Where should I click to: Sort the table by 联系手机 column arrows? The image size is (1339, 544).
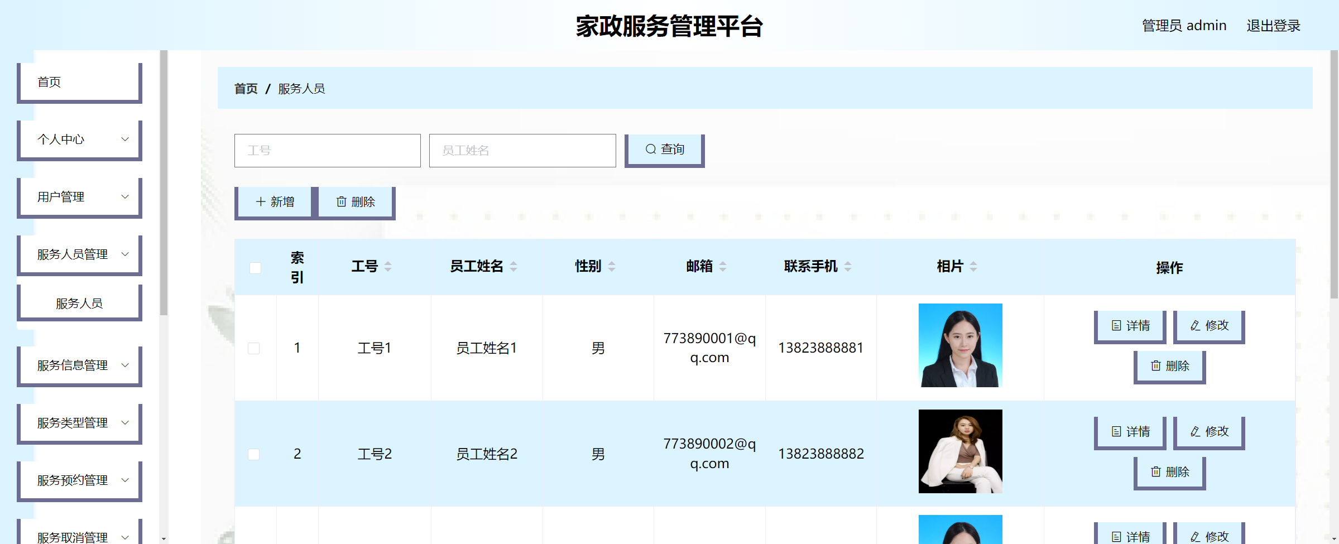pos(849,266)
